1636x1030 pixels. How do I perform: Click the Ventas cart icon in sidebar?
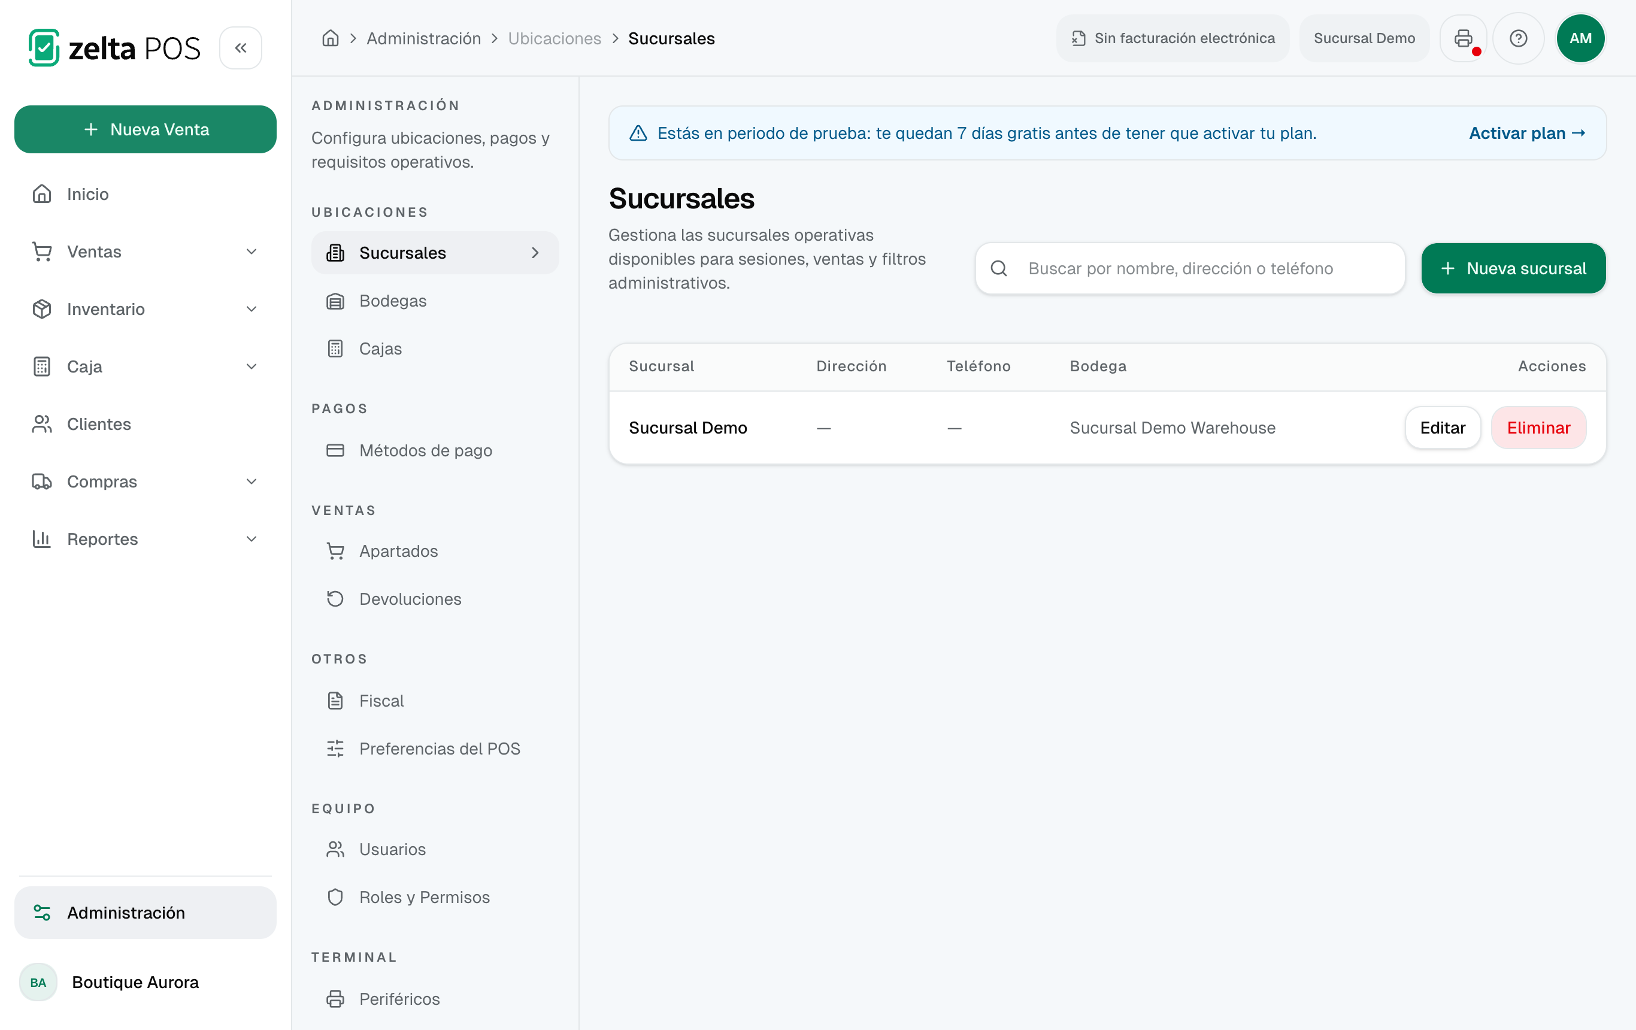click(x=42, y=252)
